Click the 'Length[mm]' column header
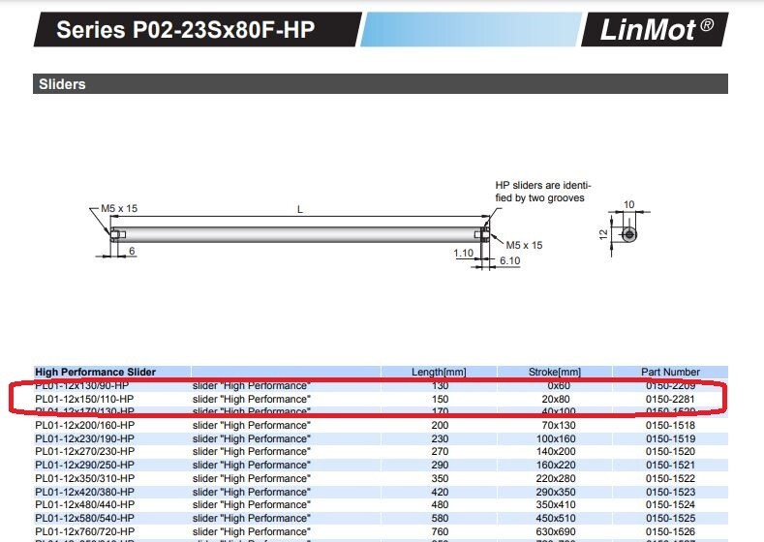 point(439,372)
